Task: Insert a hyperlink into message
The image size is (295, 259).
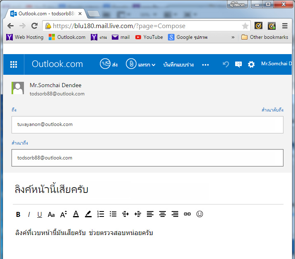Action: 187,214
